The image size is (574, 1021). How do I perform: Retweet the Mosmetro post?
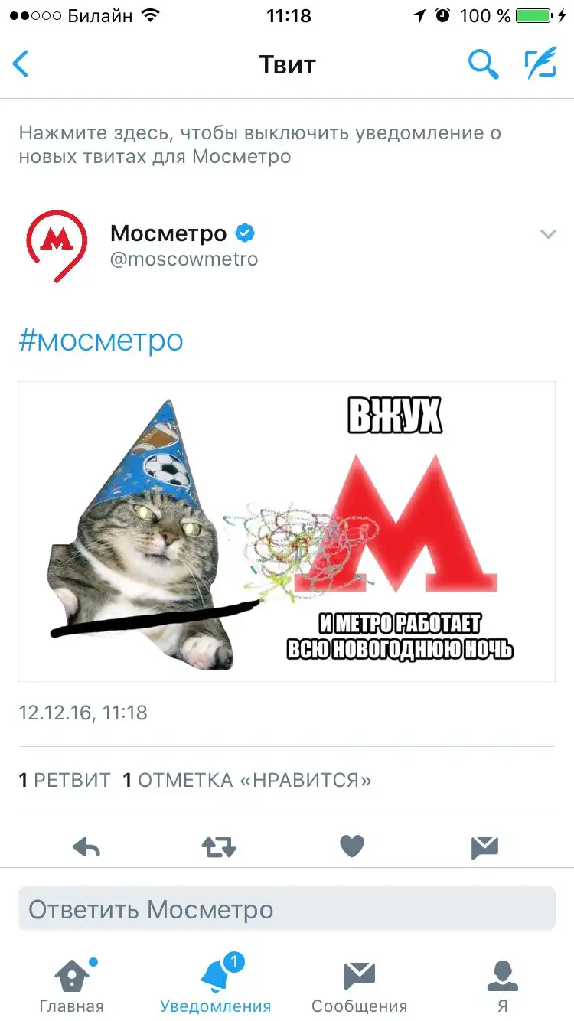218,846
